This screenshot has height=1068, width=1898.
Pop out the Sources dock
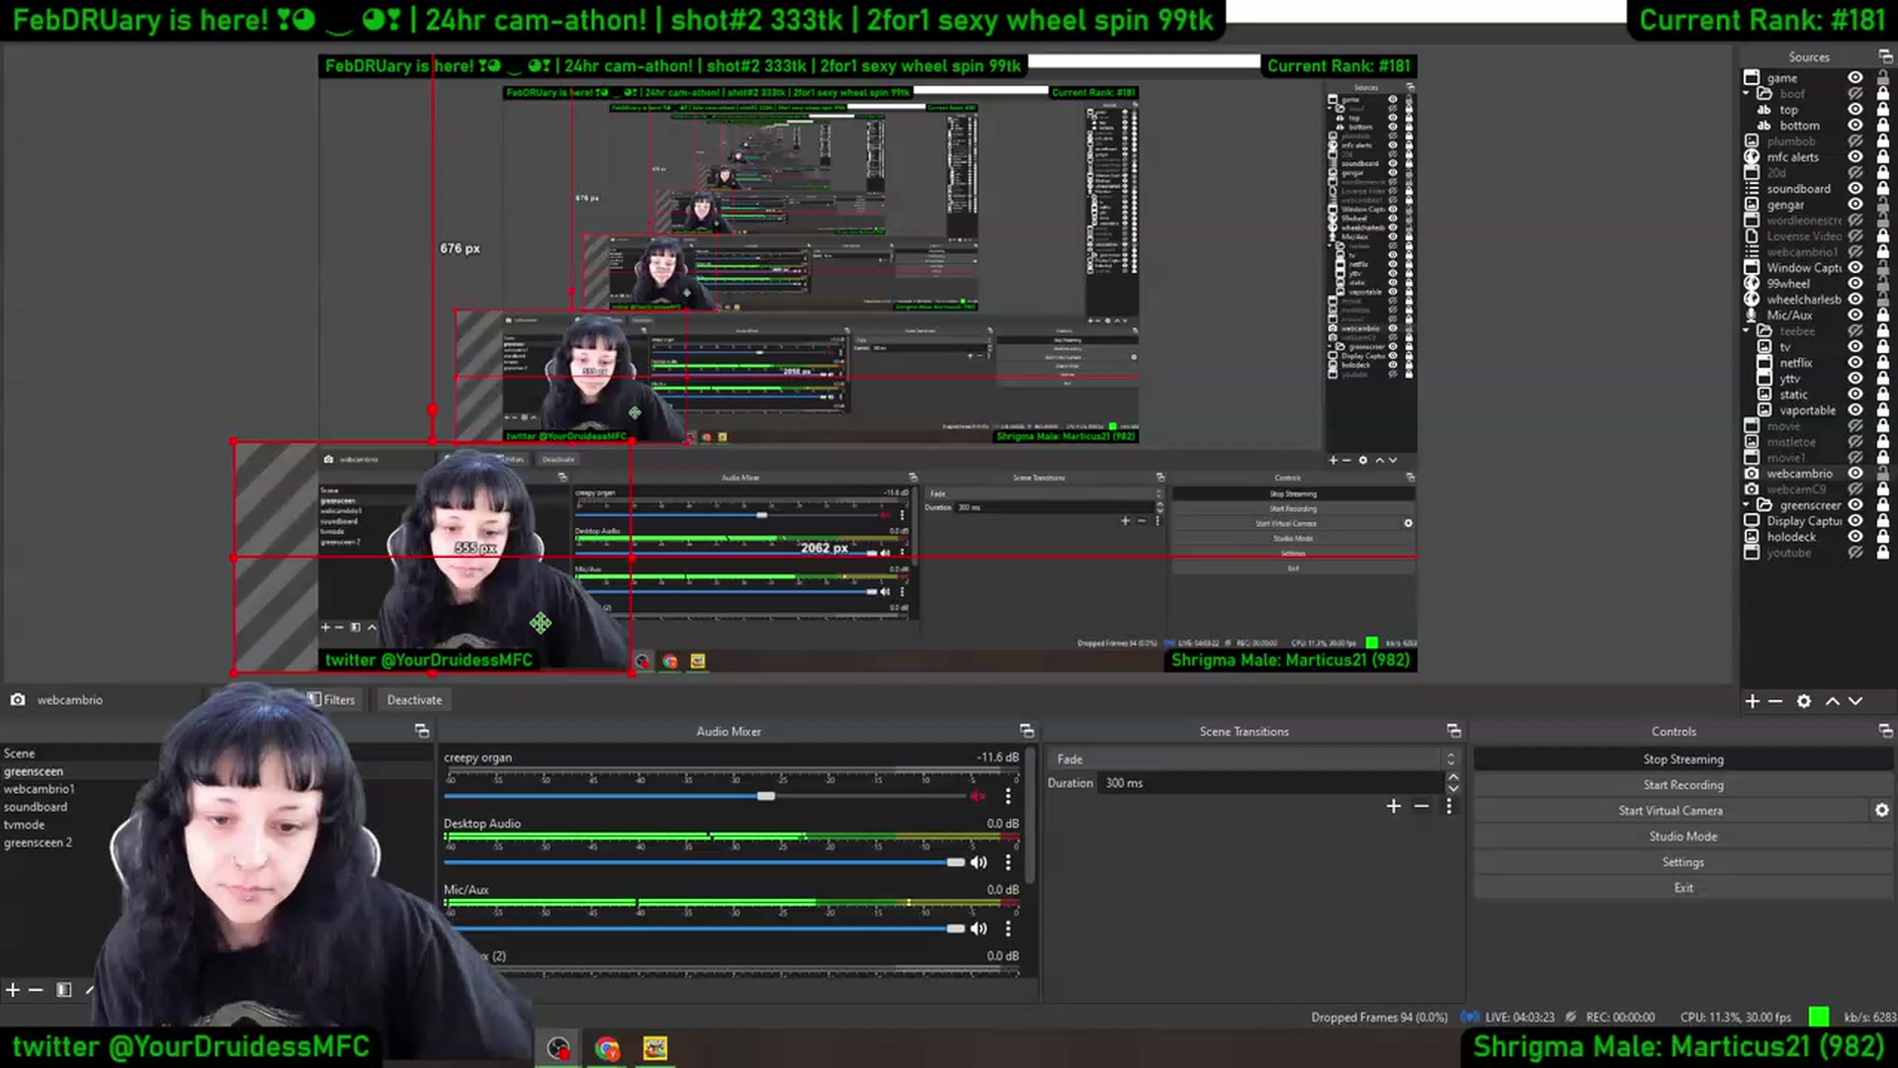pos(1885,57)
